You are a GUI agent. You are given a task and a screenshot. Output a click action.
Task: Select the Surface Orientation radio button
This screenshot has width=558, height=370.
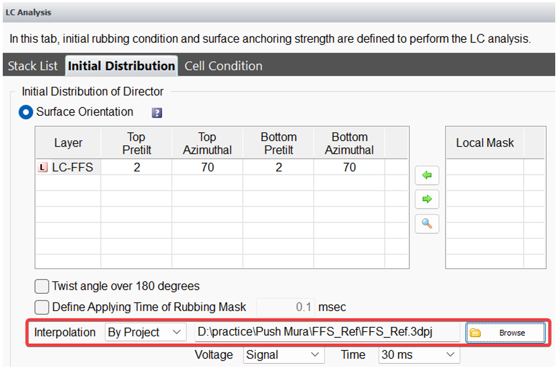coord(26,112)
